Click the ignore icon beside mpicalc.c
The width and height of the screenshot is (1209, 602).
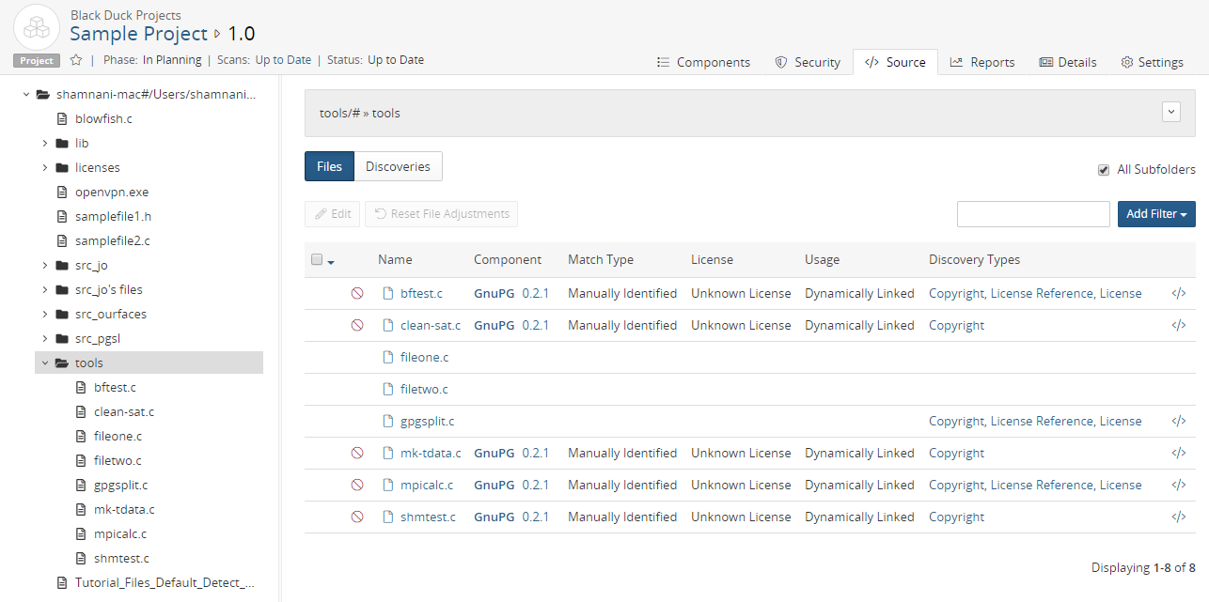(x=357, y=486)
